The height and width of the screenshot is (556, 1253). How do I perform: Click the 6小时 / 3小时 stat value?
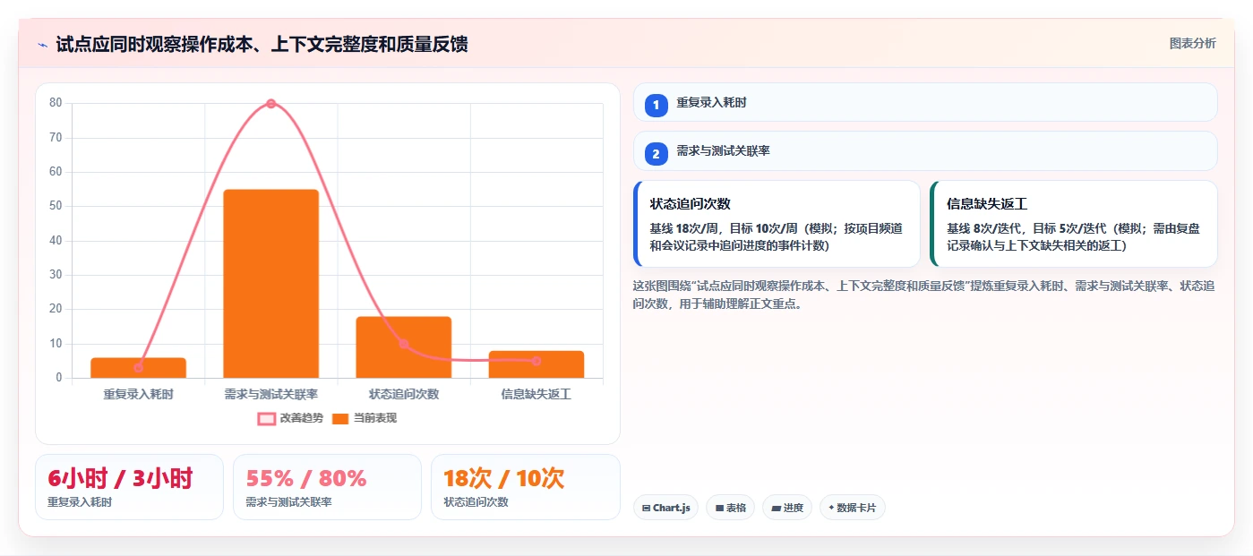(x=120, y=478)
